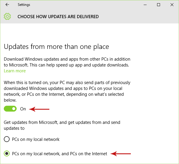
Task: Click the 'Settings' window title text
Action: tap(24, 5)
